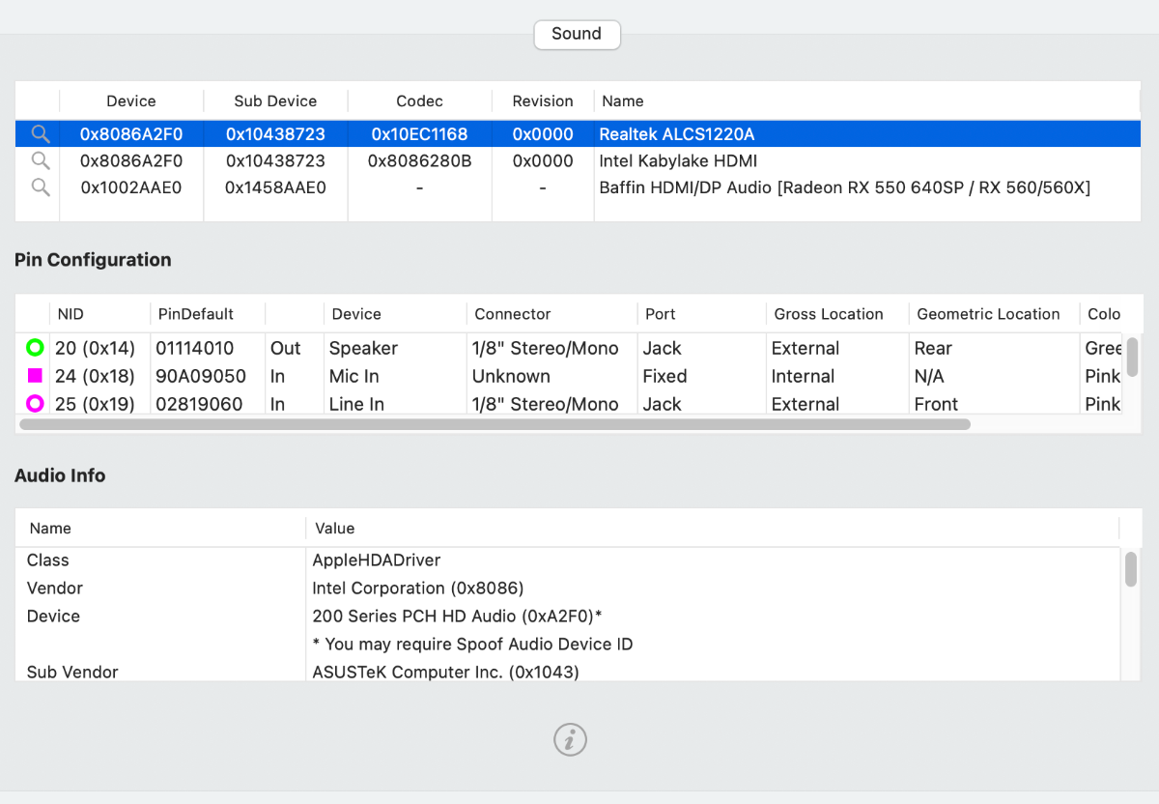Click the Vendor row in Audio Info

(x=55, y=588)
